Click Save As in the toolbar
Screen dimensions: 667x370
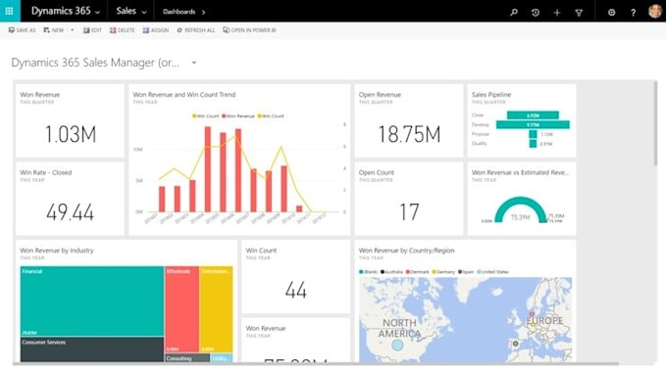tap(23, 30)
